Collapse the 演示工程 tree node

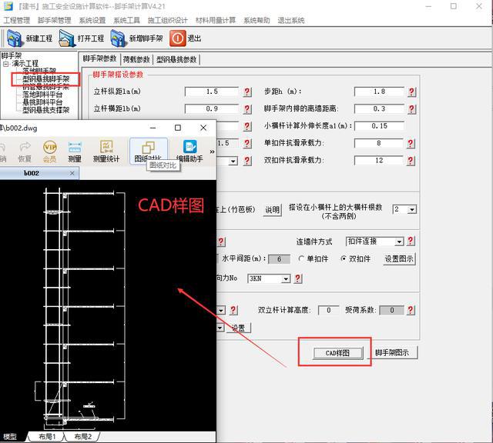5,64
